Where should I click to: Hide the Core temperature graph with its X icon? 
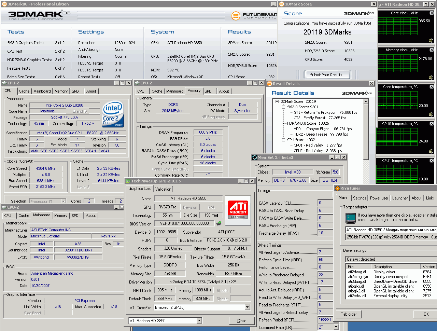point(432,87)
